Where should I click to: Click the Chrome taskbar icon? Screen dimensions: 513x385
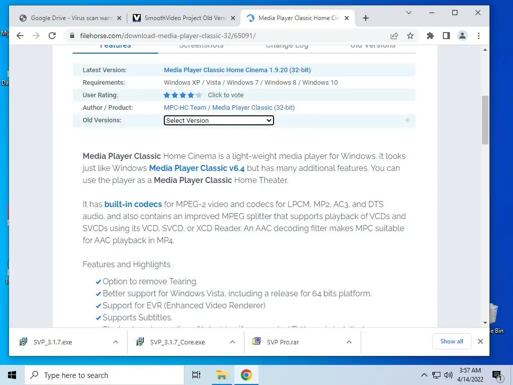246,375
